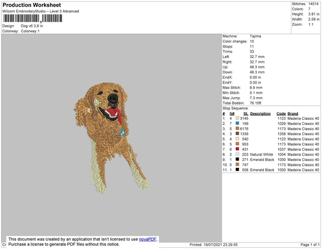Screen dimensions: 322x249
Task: Open the novaPDF hyperlink in notice
Action: tap(148, 239)
